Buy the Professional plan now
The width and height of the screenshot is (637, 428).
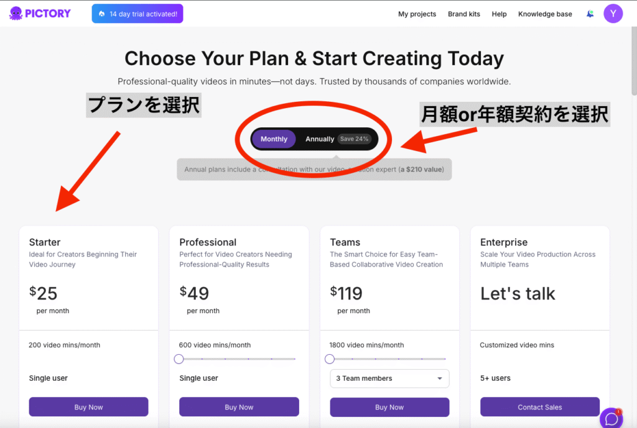point(239,407)
